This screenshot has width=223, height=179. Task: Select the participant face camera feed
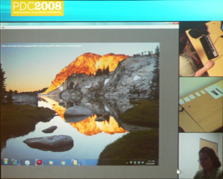pyautogui.click(x=201, y=156)
